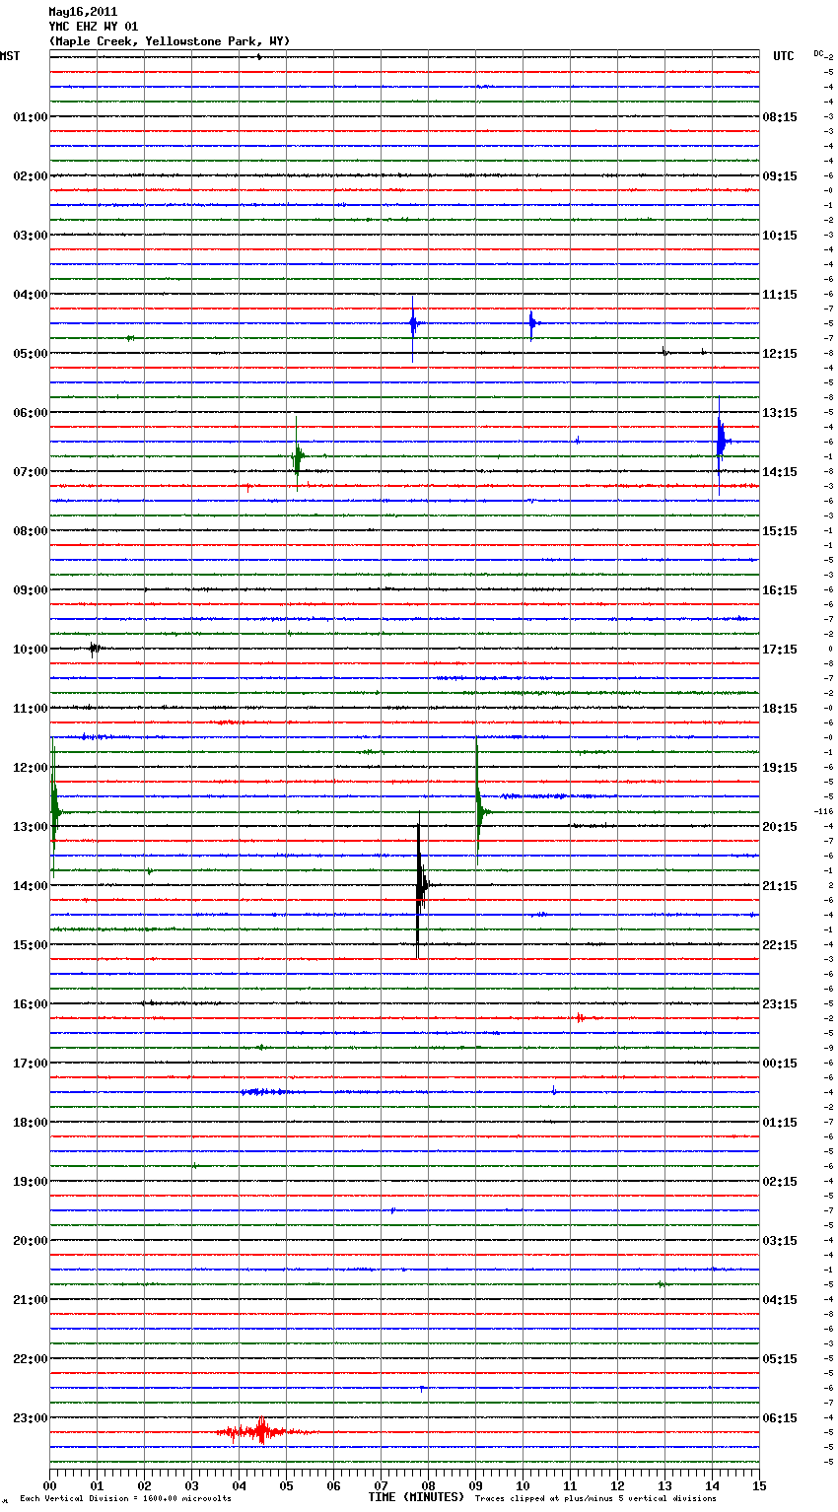
Task: Select the blue noise burst after 17:00 near minute 4
Action: (x=264, y=1091)
